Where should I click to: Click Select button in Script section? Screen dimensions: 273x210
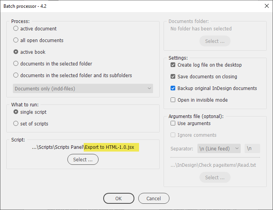[x=83, y=159]
